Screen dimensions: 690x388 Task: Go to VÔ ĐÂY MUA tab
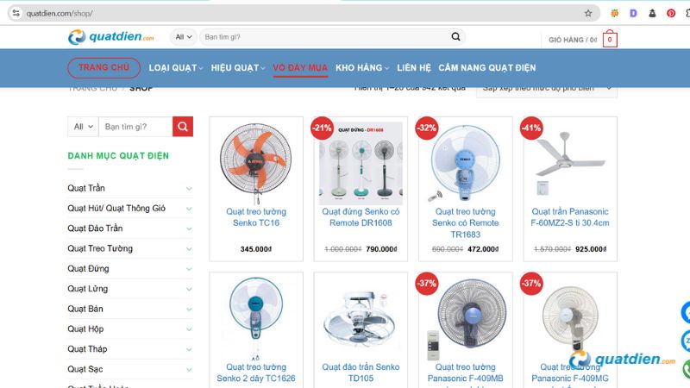pyautogui.click(x=300, y=68)
